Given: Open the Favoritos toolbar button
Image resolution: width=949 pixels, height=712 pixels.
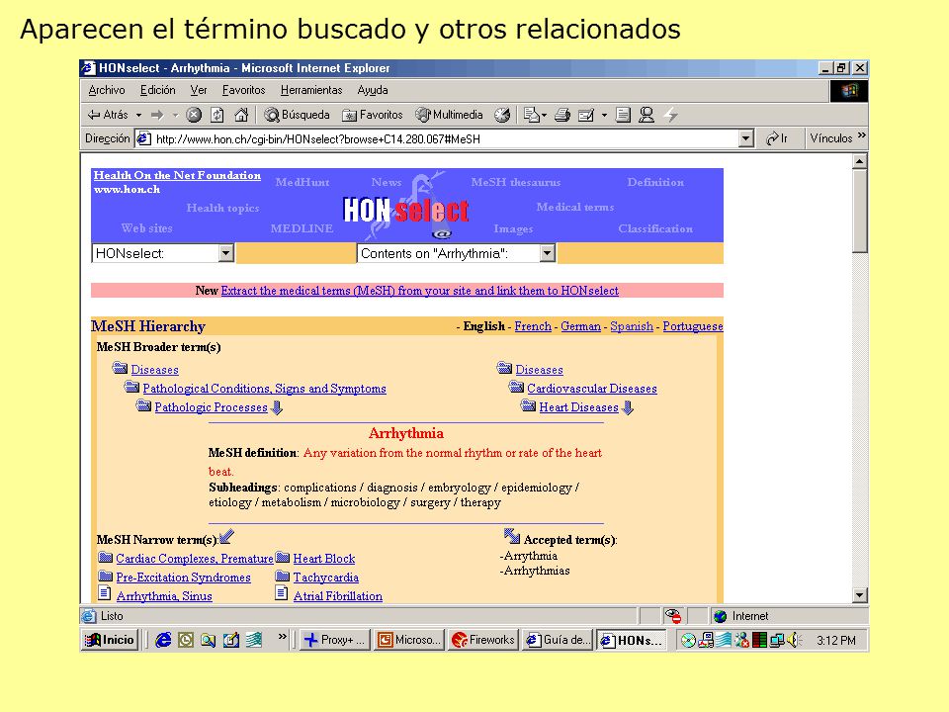Looking at the screenshot, I should click(x=373, y=115).
